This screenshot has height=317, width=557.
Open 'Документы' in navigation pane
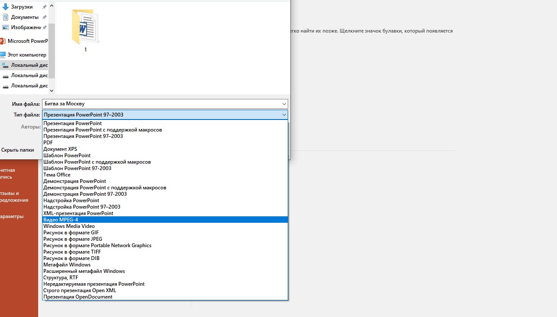click(25, 17)
